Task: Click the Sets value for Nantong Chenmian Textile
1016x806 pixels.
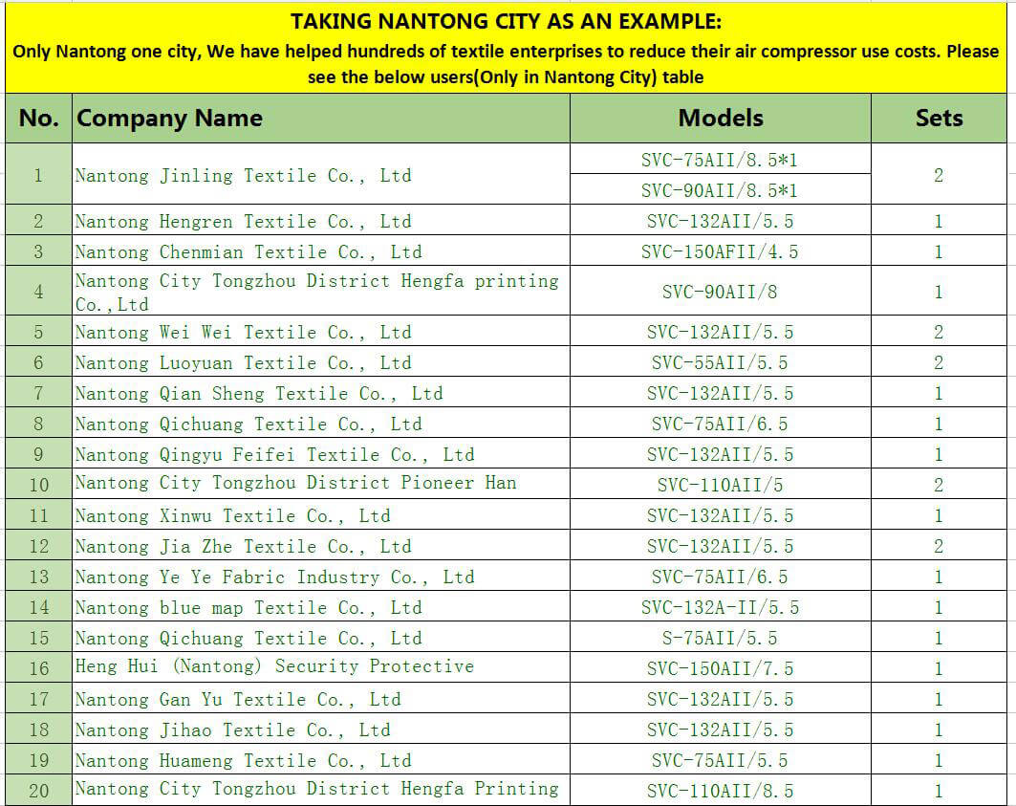Action: click(x=939, y=251)
